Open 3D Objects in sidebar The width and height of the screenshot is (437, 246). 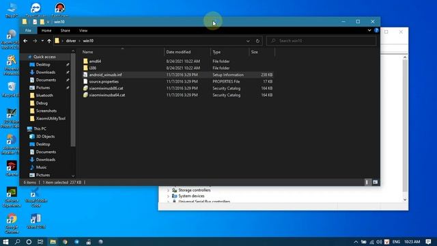[x=45, y=137]
